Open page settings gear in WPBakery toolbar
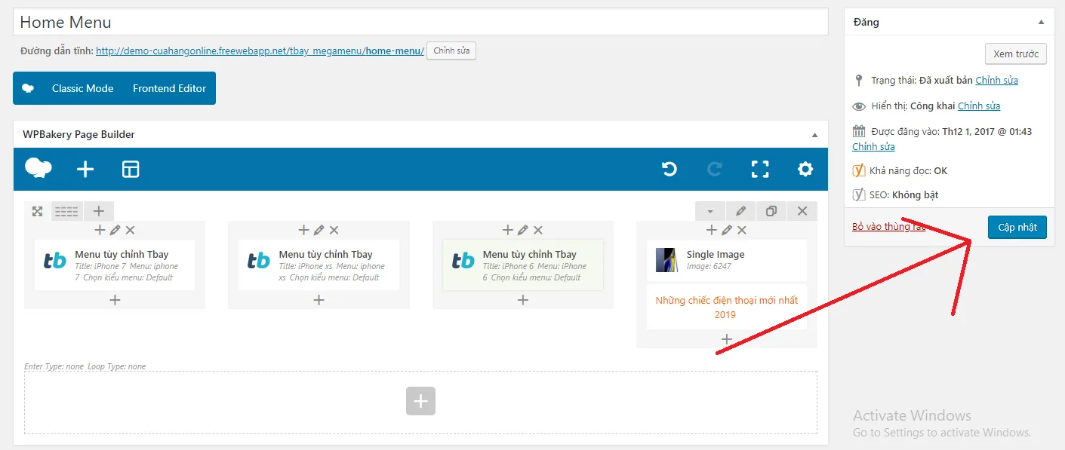This screenshot has height=450, width=1065. pos(805,169)
